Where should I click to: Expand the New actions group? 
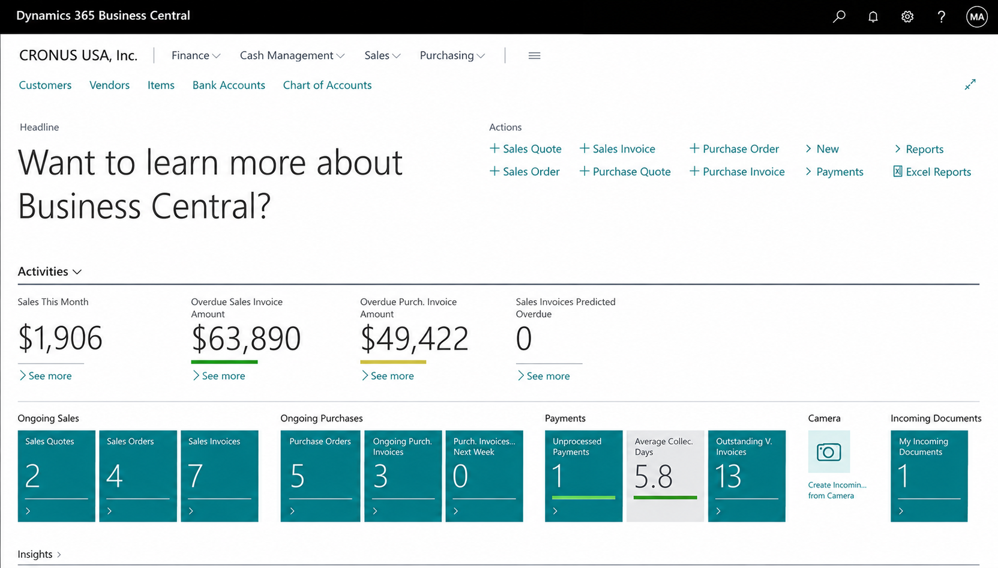click(822, 149)
